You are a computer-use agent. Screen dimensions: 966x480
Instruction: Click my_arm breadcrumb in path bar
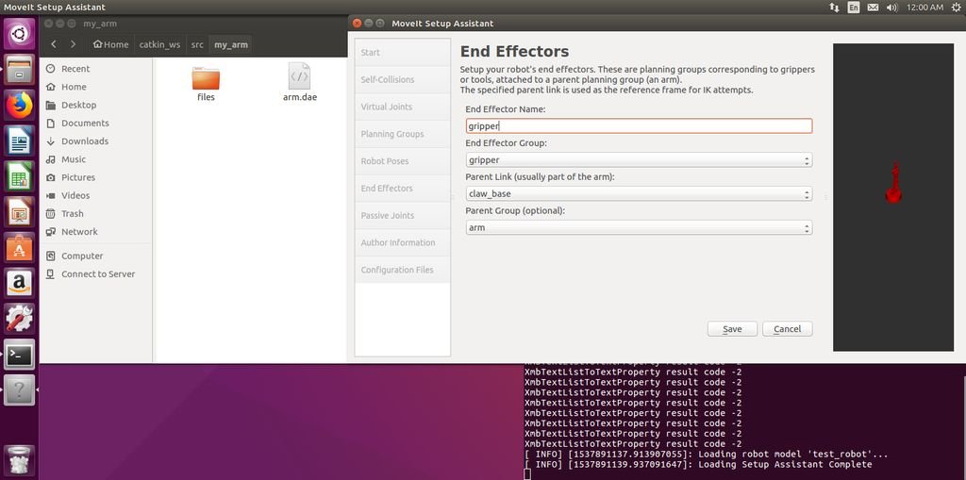click(x=231, y=44)
